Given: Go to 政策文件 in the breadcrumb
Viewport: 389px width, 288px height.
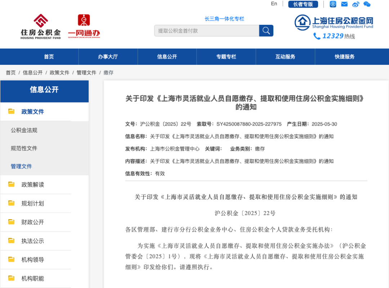Looking at the screenshot, I should [59, 73].
